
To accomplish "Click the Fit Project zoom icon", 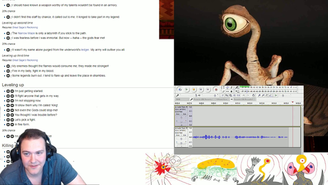I will 271,96.
